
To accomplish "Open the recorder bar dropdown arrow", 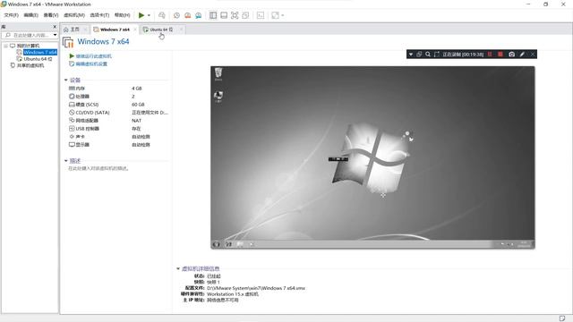I will click(411, 54).
